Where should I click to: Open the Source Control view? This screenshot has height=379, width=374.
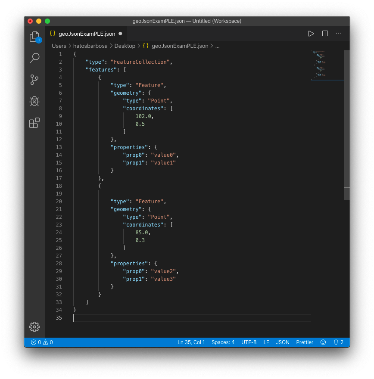pyautogui.click(x=34, y=80)
